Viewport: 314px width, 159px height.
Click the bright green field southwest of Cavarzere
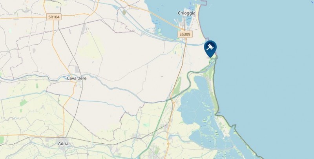[23, 103]
